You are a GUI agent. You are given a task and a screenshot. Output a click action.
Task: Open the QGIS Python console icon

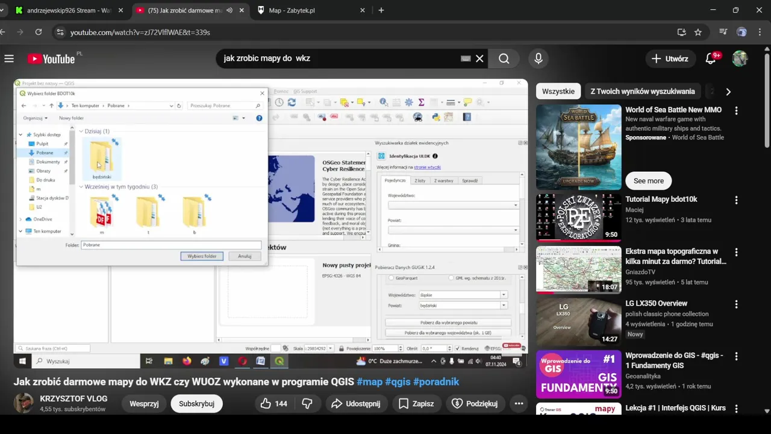pos(436,117)
